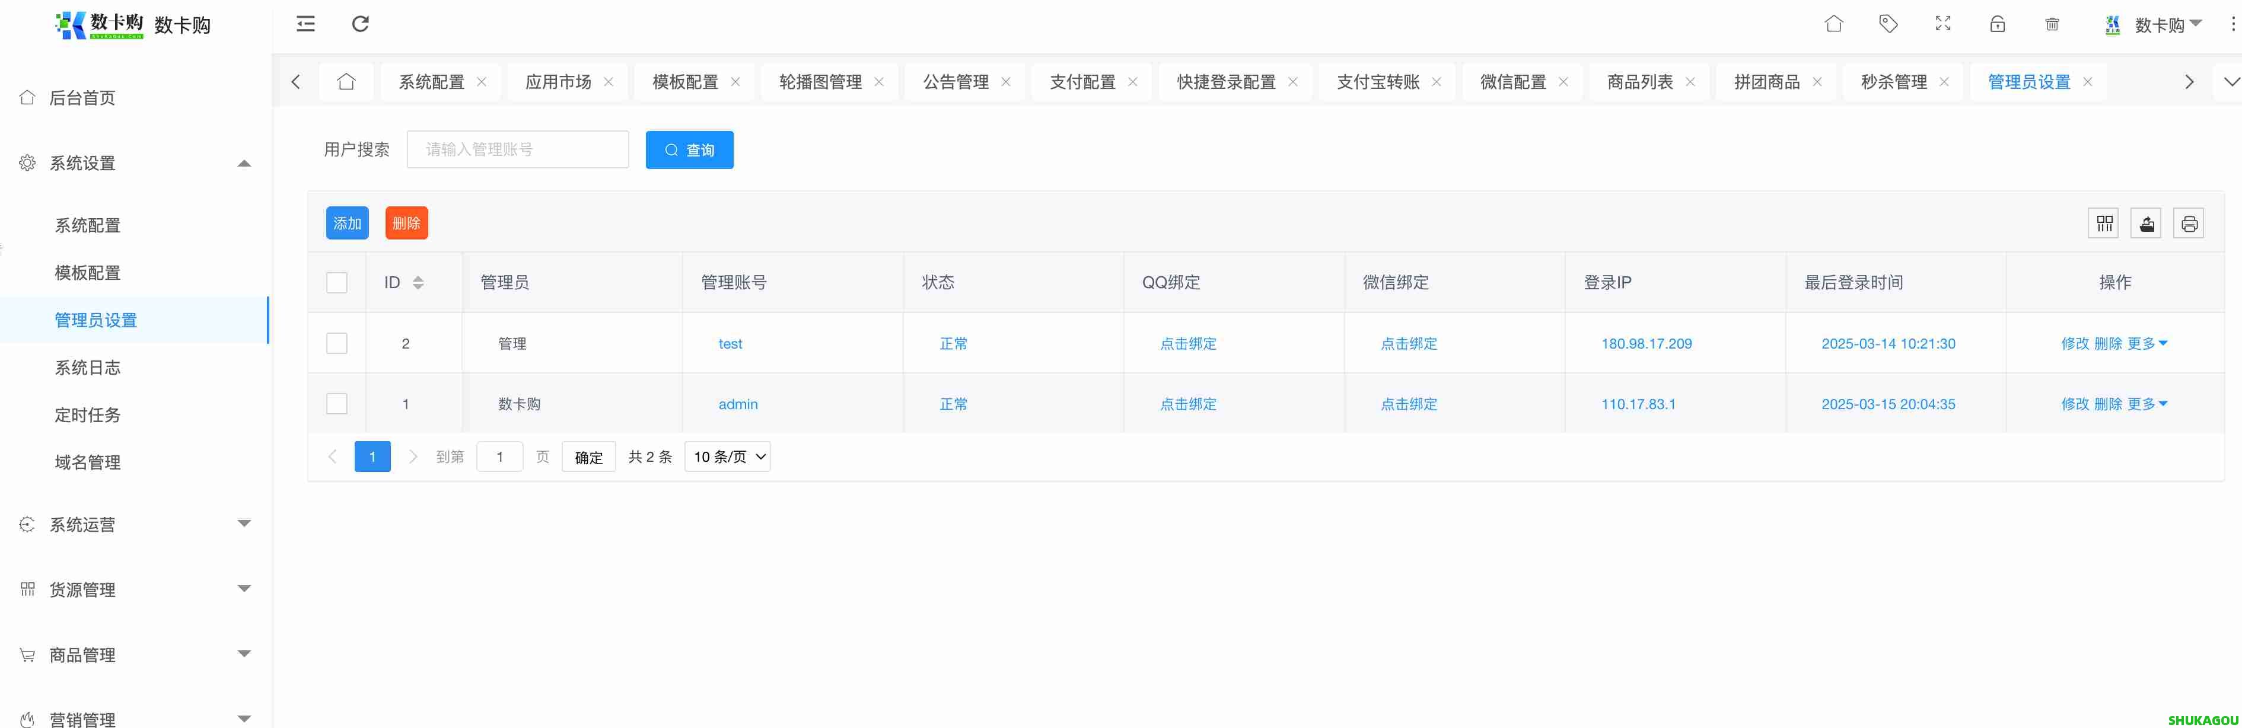Open 点击绑定 QQ binding link for admin
Viewport: 2242px width, 728px height.
(x=1188, y=404)
